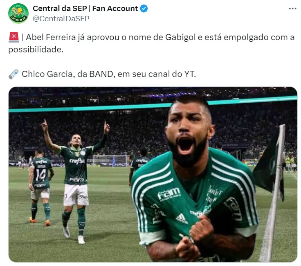Click the white goal net in the background

coord(110,160)
